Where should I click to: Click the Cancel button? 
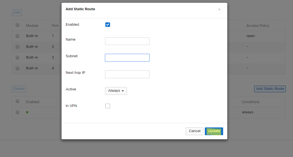pyautogui.click(x=194, y=131)
